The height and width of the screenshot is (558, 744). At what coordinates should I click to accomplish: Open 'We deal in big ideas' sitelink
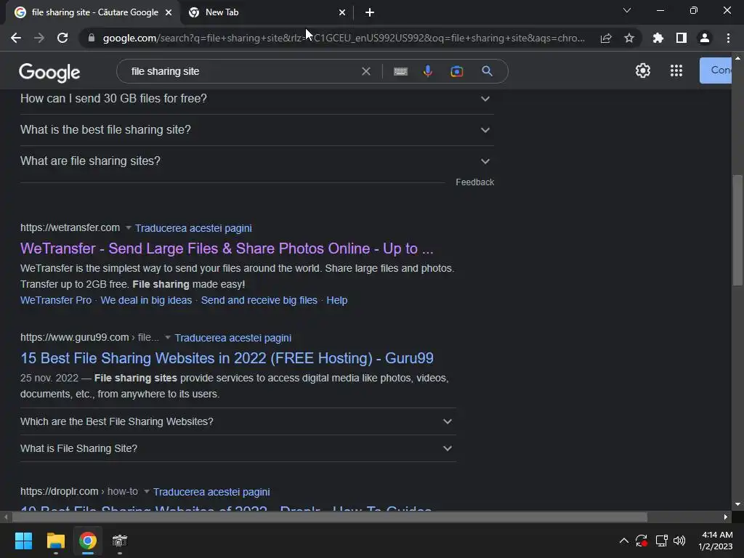pyautogui.click(x=146, y=300)
